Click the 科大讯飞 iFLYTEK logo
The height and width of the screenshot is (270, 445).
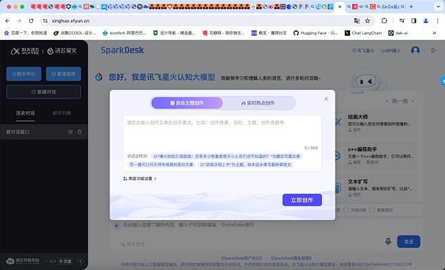25,51
